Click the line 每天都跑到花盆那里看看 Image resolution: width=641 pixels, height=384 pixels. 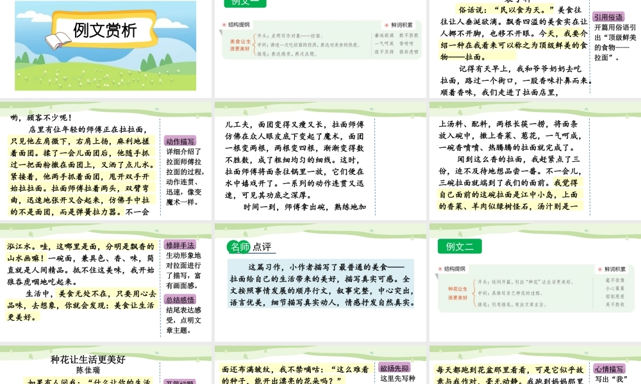pyautogui.click(x=510, y=370)
